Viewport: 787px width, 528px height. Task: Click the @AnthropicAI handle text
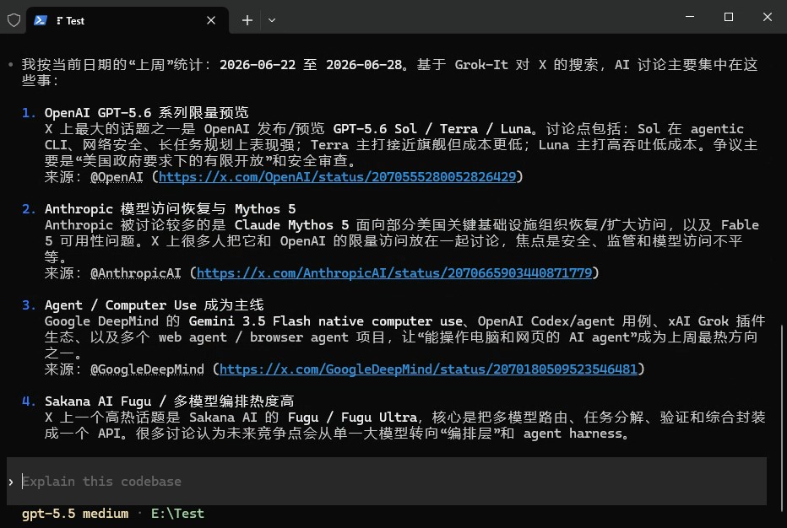135,273
